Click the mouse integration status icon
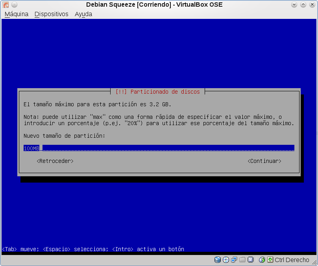The image size is (318, 266). click(262, 260)
